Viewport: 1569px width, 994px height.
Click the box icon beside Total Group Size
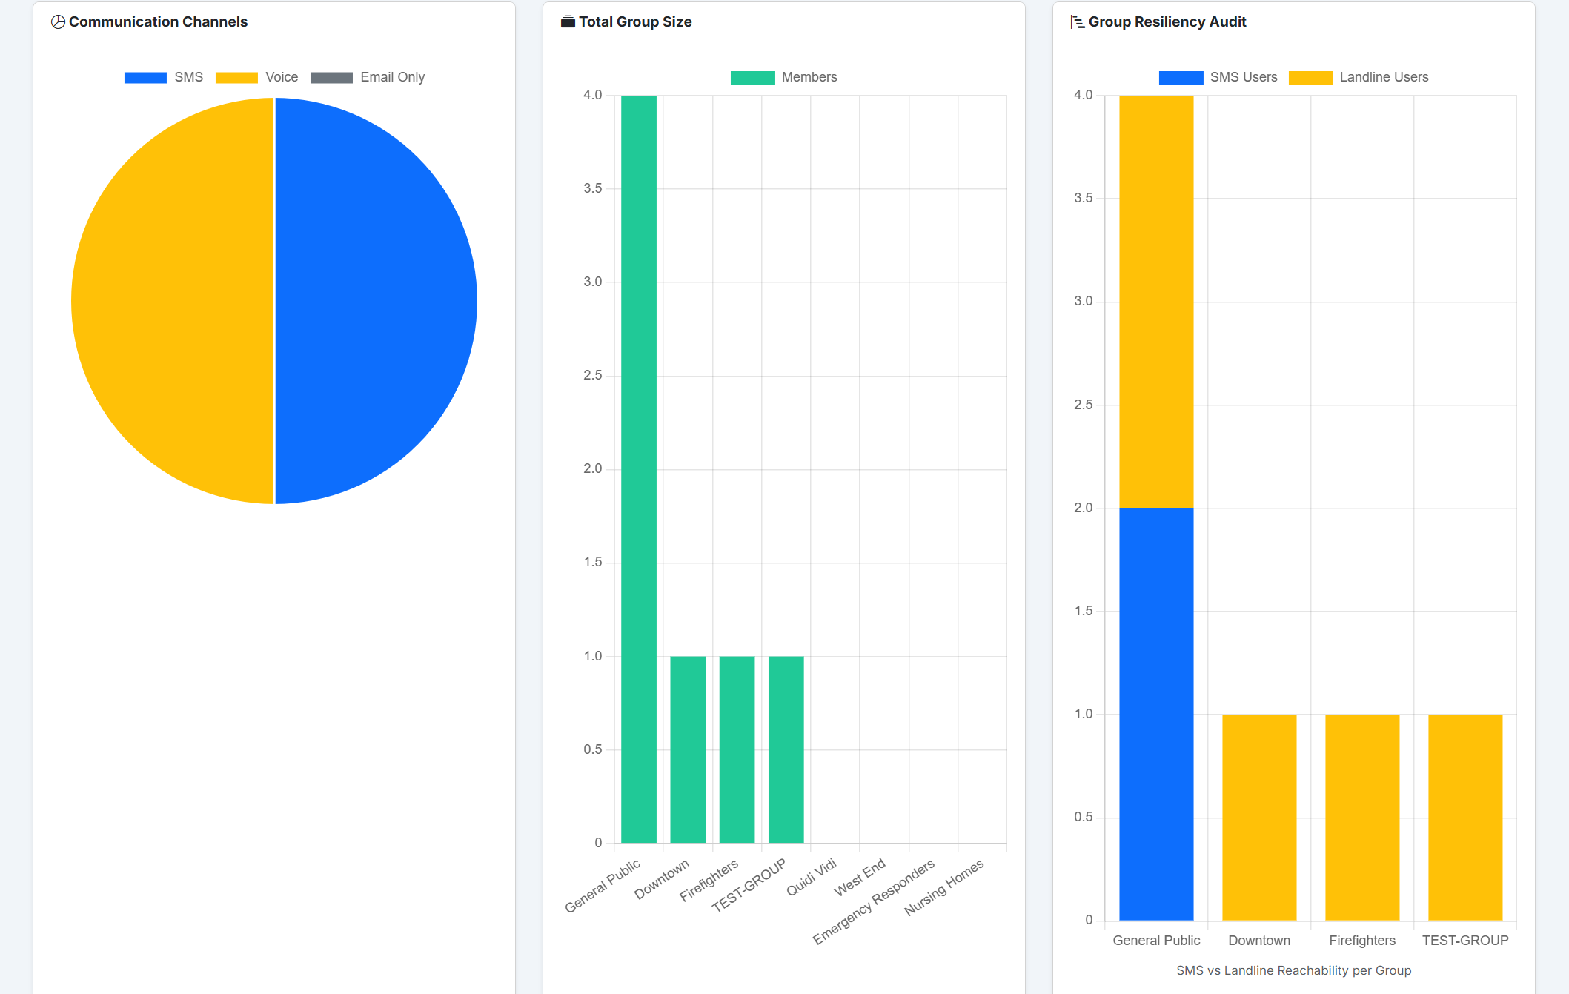pos(568,21)
